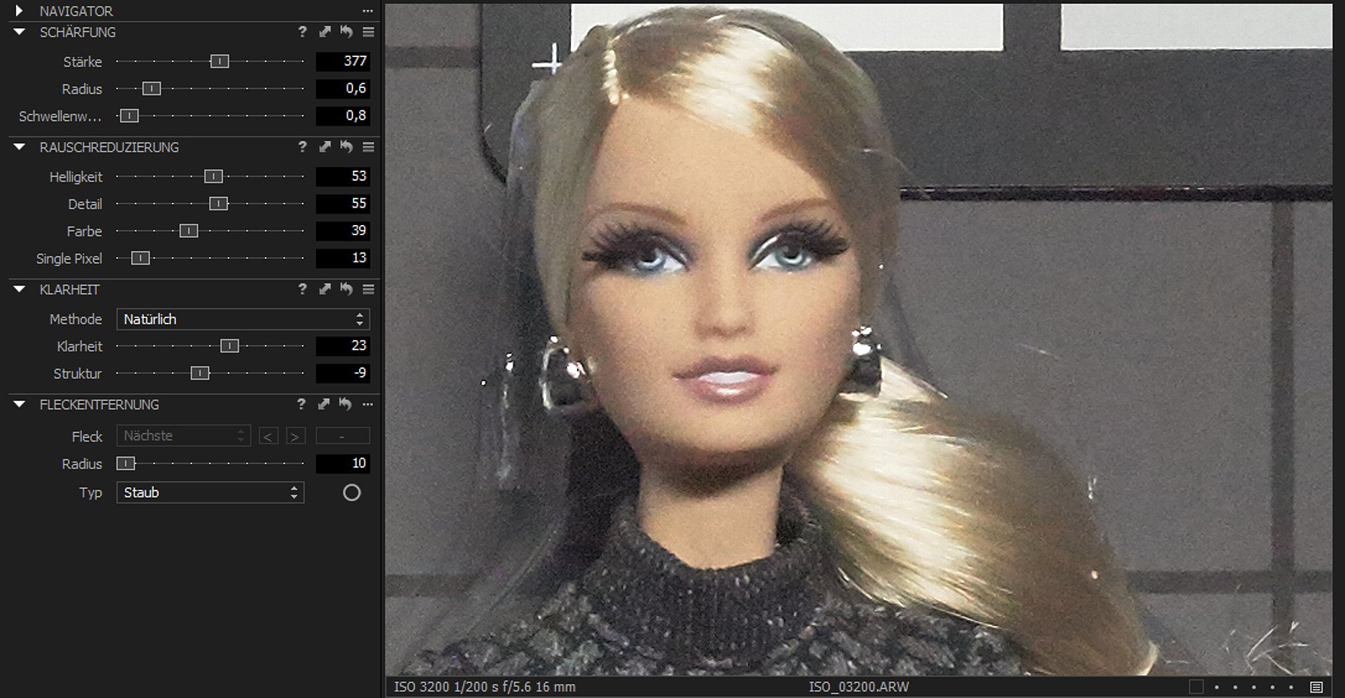Image resolution: width=1345 pixels, height=698 pixels.
Task: Click help icon in Fleckentfernung panel
Action: tap(301, 404)
